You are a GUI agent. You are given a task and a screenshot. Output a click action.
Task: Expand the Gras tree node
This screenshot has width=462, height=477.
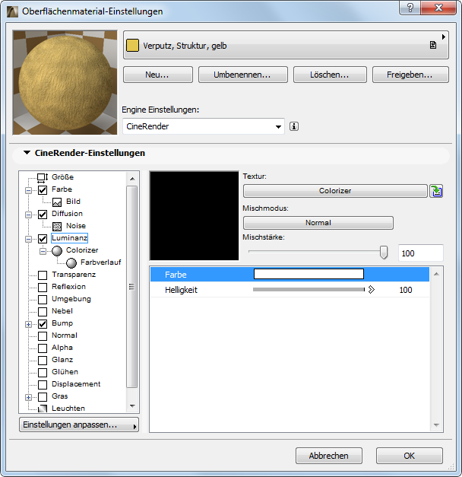(28, 397)
